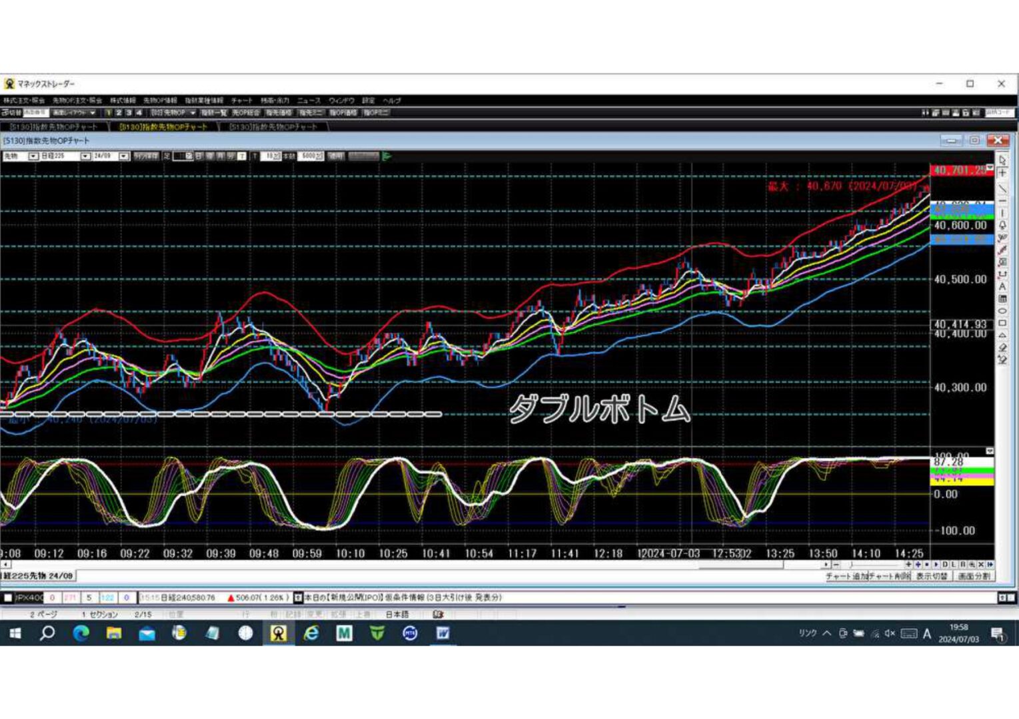The width and height of the screenshot is (1019, 719).
Task: Select the rectangle drawing tool
Action: tap(1002, 324)
